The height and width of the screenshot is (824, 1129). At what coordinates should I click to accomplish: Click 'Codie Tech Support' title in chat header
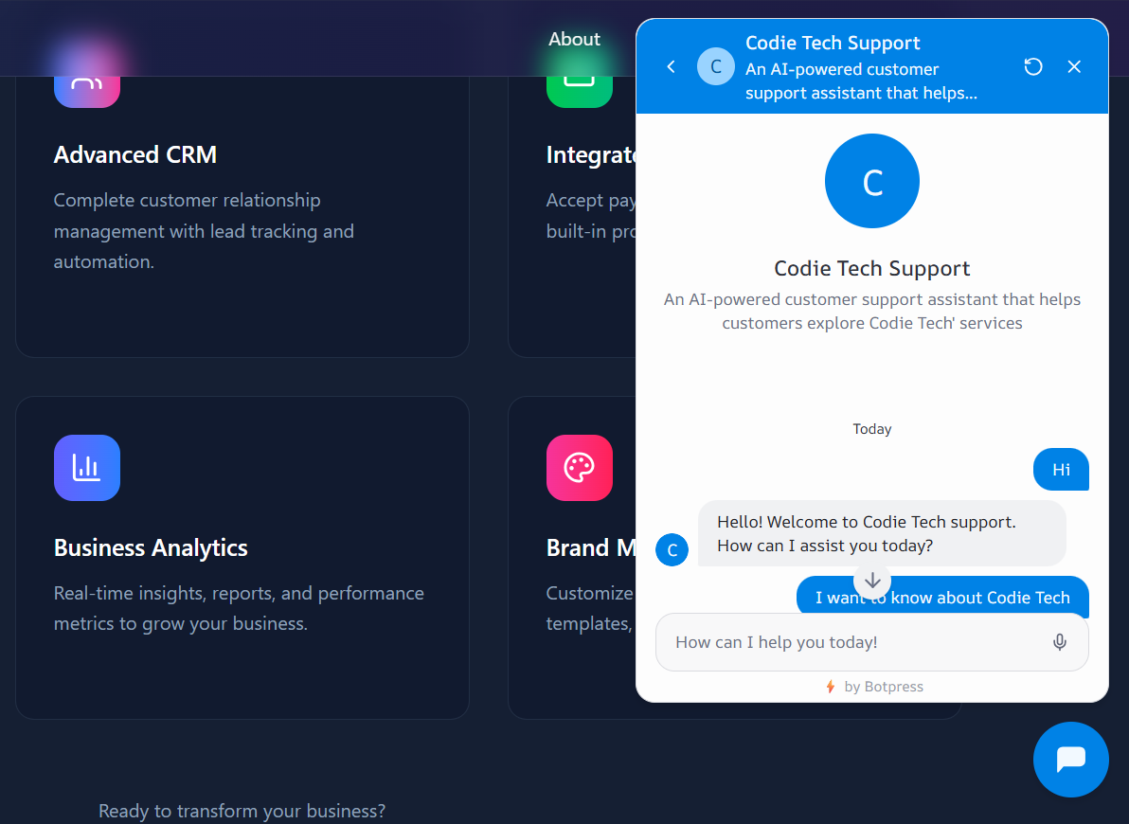[x=833, y=44]
